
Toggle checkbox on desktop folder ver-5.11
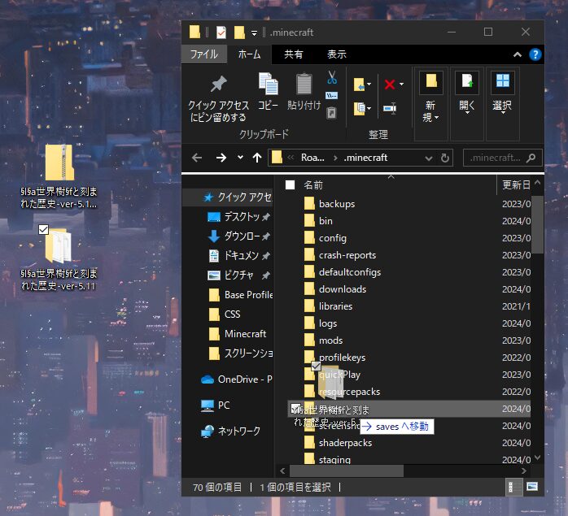click(x=43, y=229)
